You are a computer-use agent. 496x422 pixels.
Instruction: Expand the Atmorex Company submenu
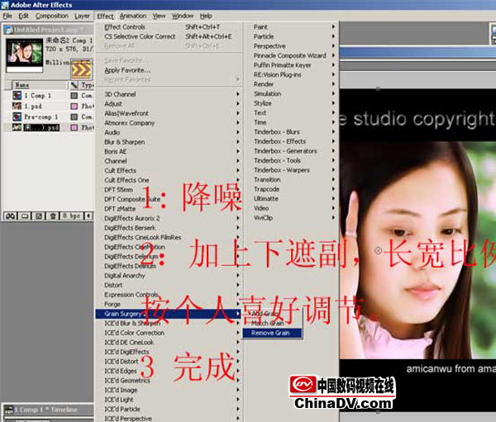[x=169, y=123]
